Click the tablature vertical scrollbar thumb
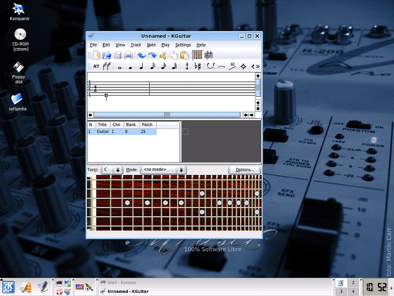This screenshot has height=296, width=394. point(258,88)
